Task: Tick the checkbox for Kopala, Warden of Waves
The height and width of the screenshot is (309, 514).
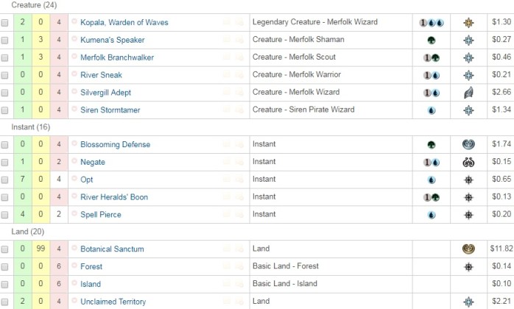Action: click(5, 24)
